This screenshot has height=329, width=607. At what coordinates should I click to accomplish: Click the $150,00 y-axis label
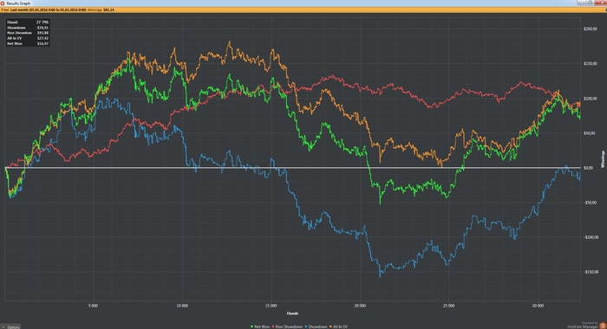click(591, 63)
